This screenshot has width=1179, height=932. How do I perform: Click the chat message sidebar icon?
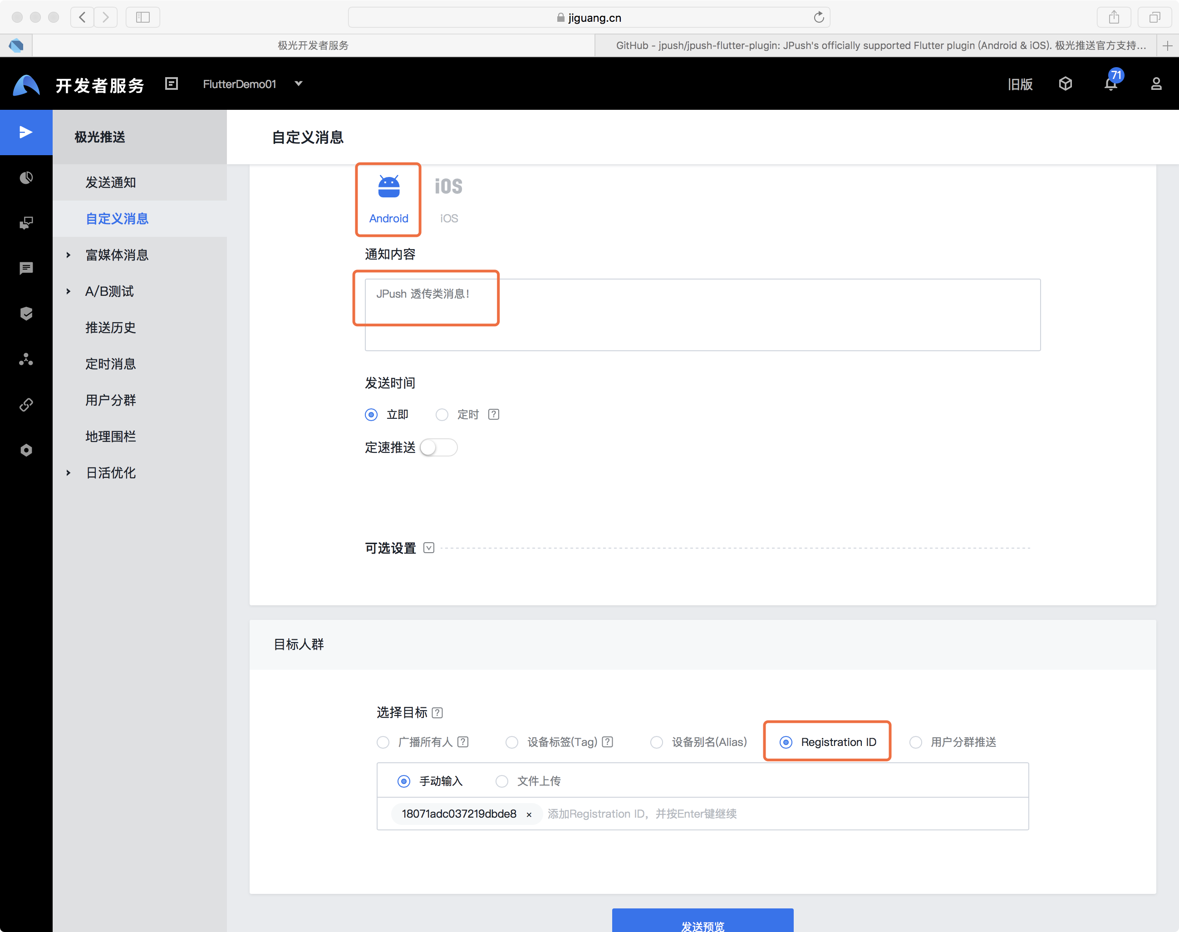tap(26, 269)
